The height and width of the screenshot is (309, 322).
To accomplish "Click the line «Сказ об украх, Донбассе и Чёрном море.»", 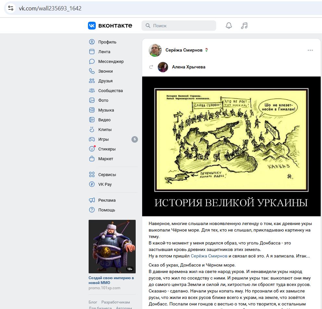I will coord(192,265).
